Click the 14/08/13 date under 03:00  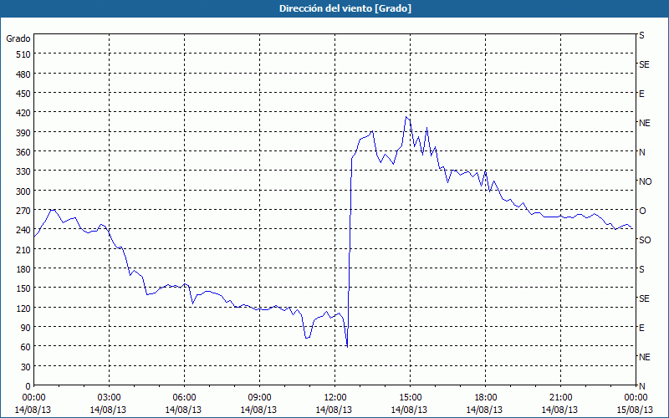click(109, 410)
